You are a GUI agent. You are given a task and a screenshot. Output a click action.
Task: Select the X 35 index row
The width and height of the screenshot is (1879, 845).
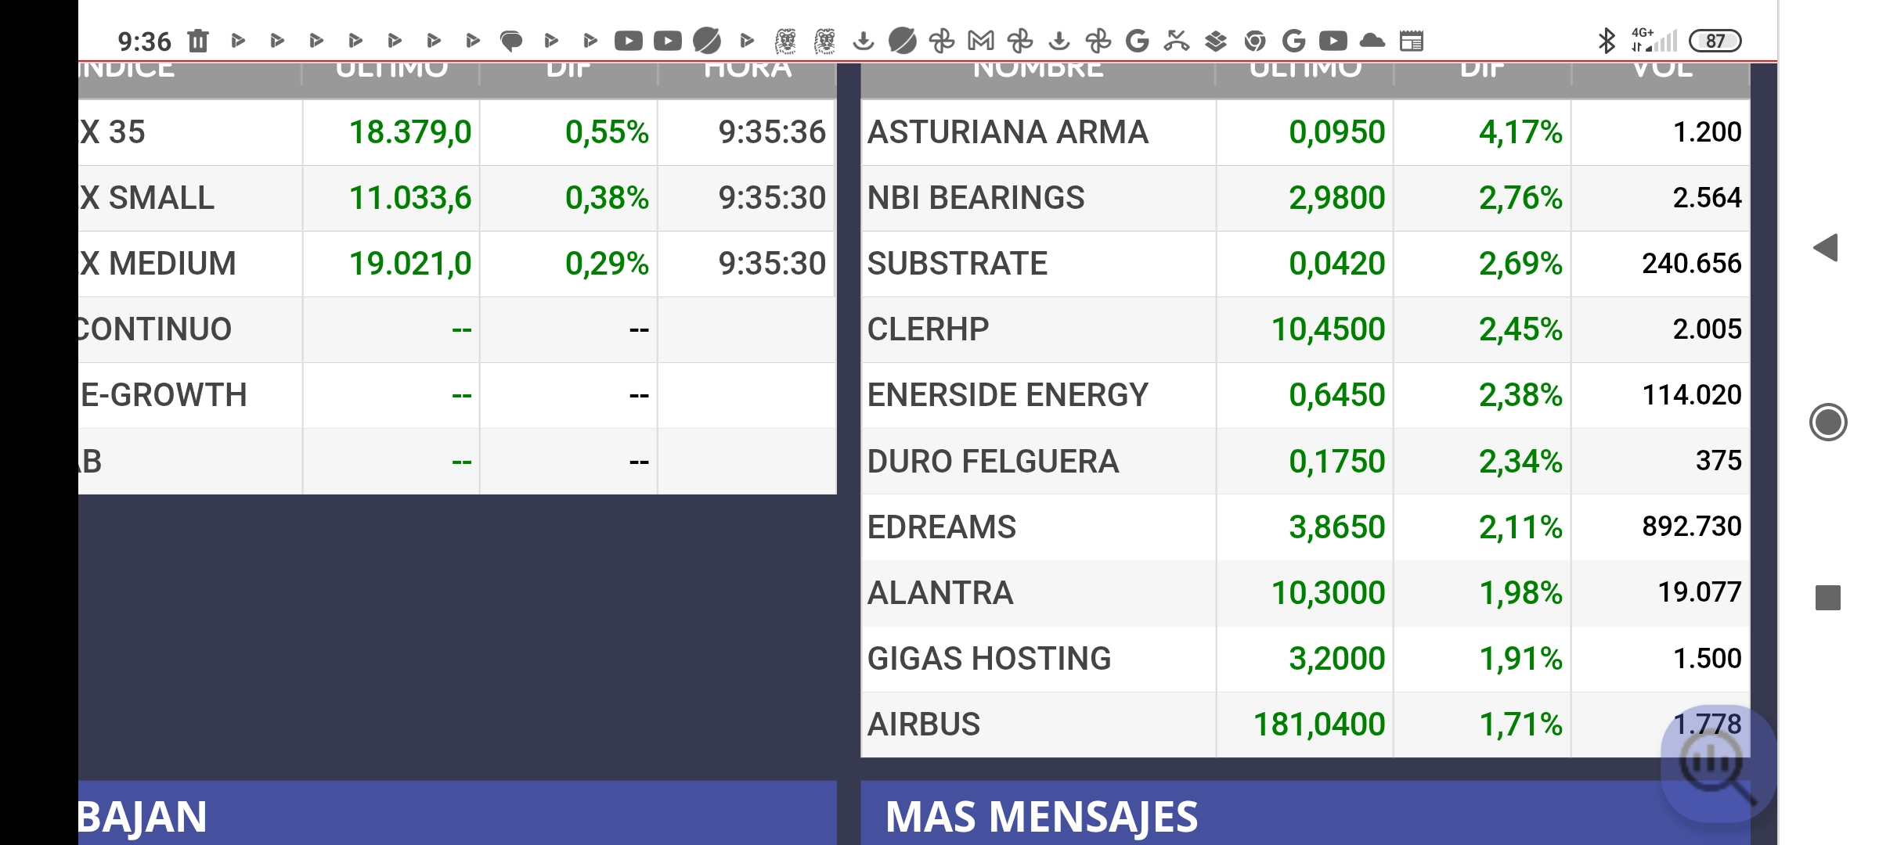457,132
